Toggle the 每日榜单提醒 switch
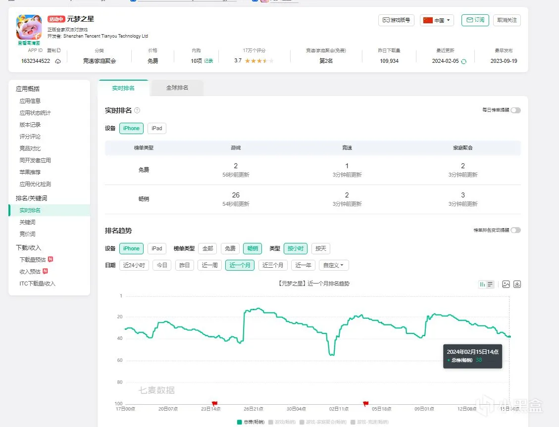Viewport: 559px width, 427px height. click(515, 110)
